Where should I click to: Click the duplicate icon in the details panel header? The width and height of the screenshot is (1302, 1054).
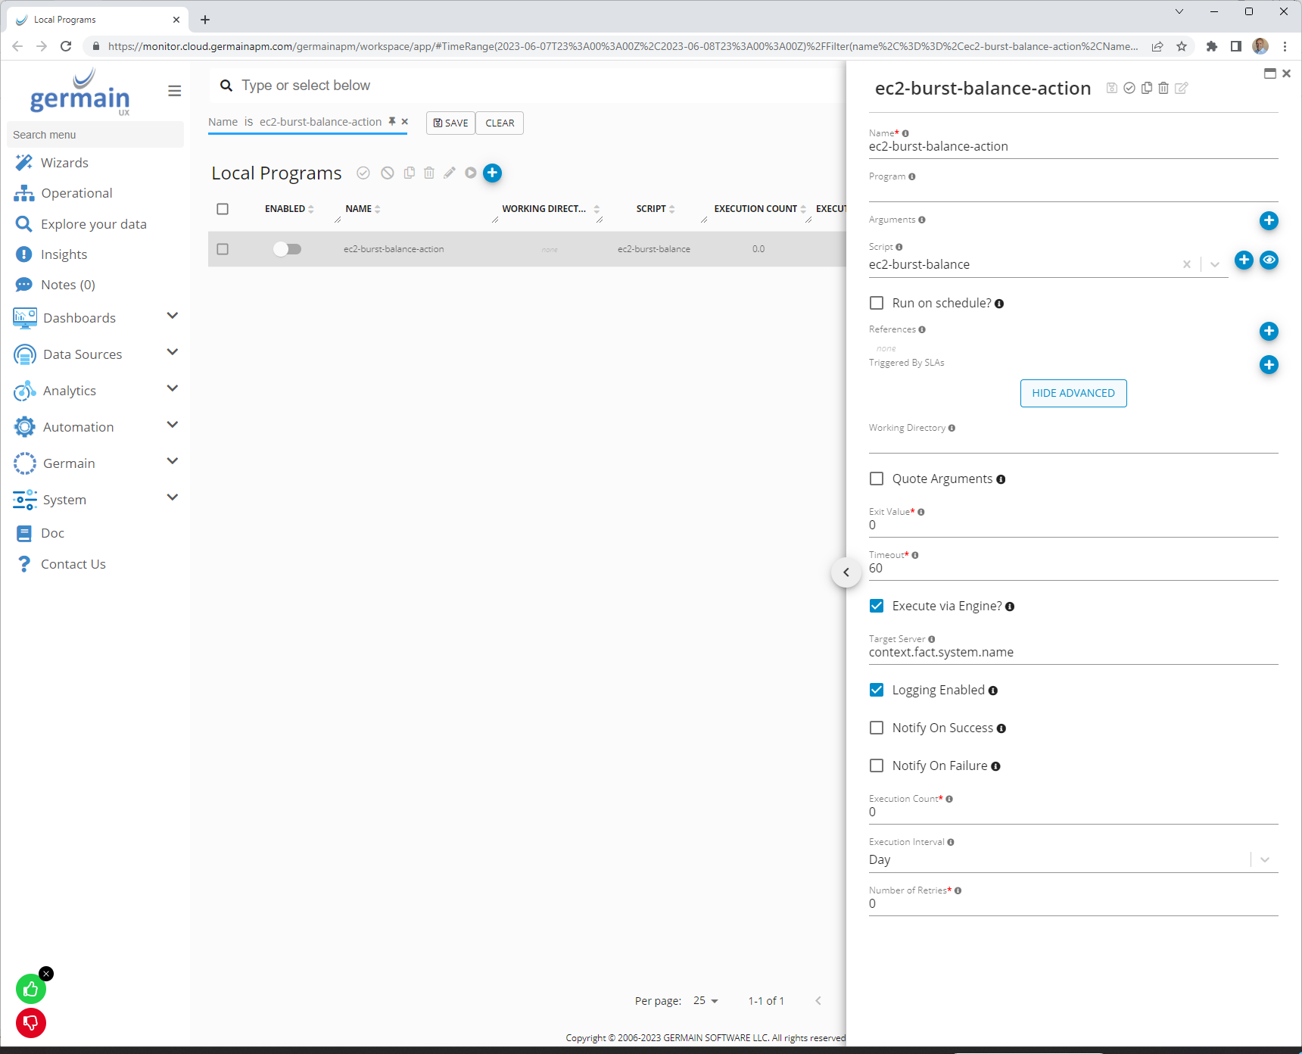click(1146, 89)
